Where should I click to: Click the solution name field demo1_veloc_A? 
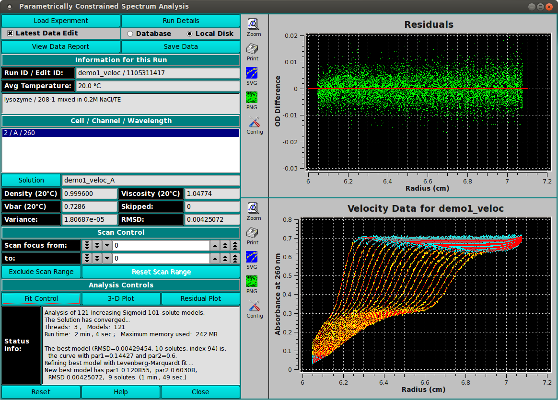pyautogui.click(x=151, y=180)
